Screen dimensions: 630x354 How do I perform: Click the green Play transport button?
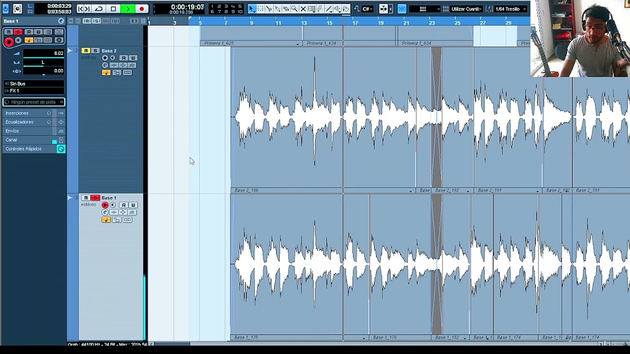[127, 9]
